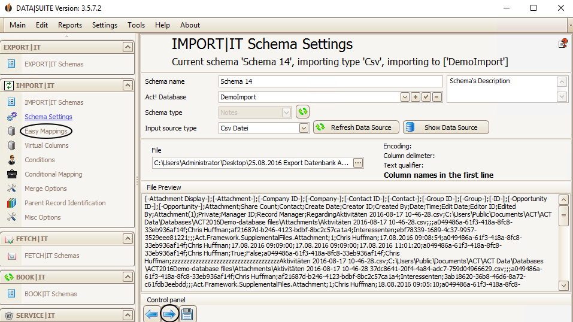Image resolution: width=573 pixels, height=322 pixels.
Task: Open the Main menu
Action: (x=17, y=25)
